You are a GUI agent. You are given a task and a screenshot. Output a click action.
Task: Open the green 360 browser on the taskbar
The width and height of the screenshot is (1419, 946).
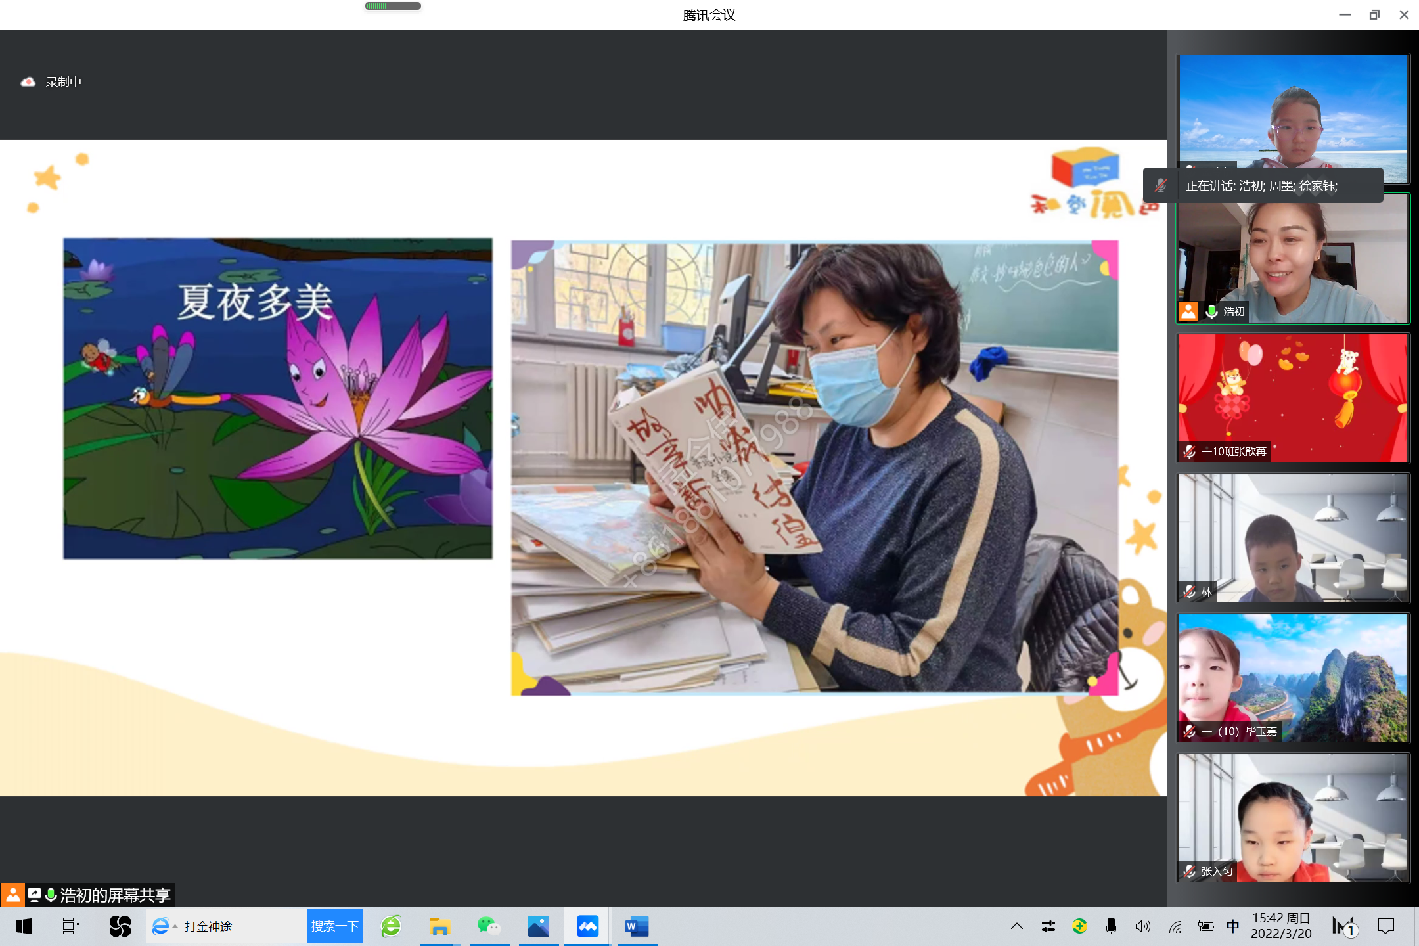tap(391, 926)
